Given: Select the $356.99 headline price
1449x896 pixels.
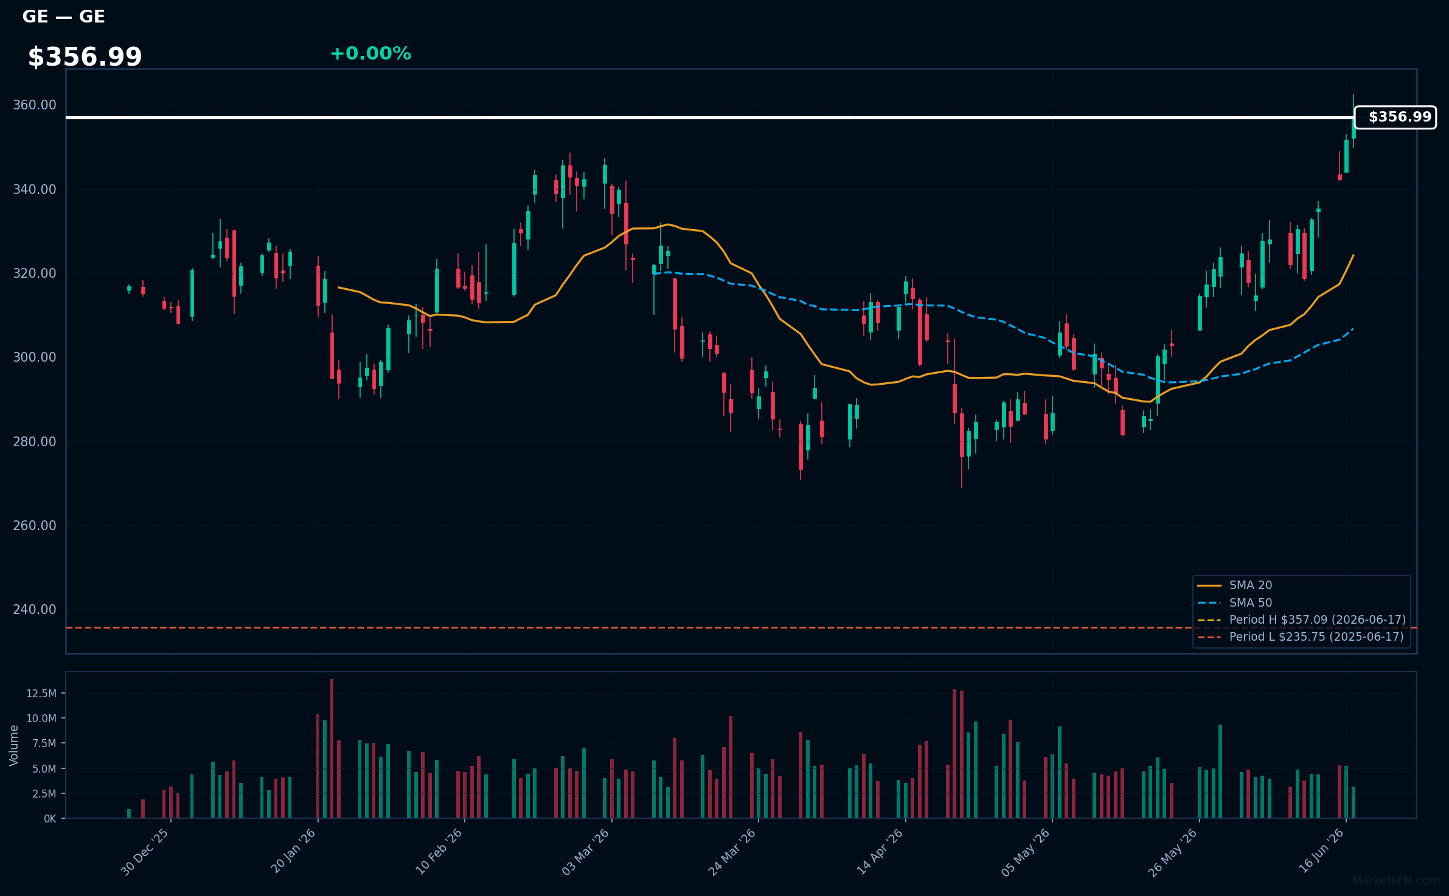Looking at the screenshot, I should (85, 57).
